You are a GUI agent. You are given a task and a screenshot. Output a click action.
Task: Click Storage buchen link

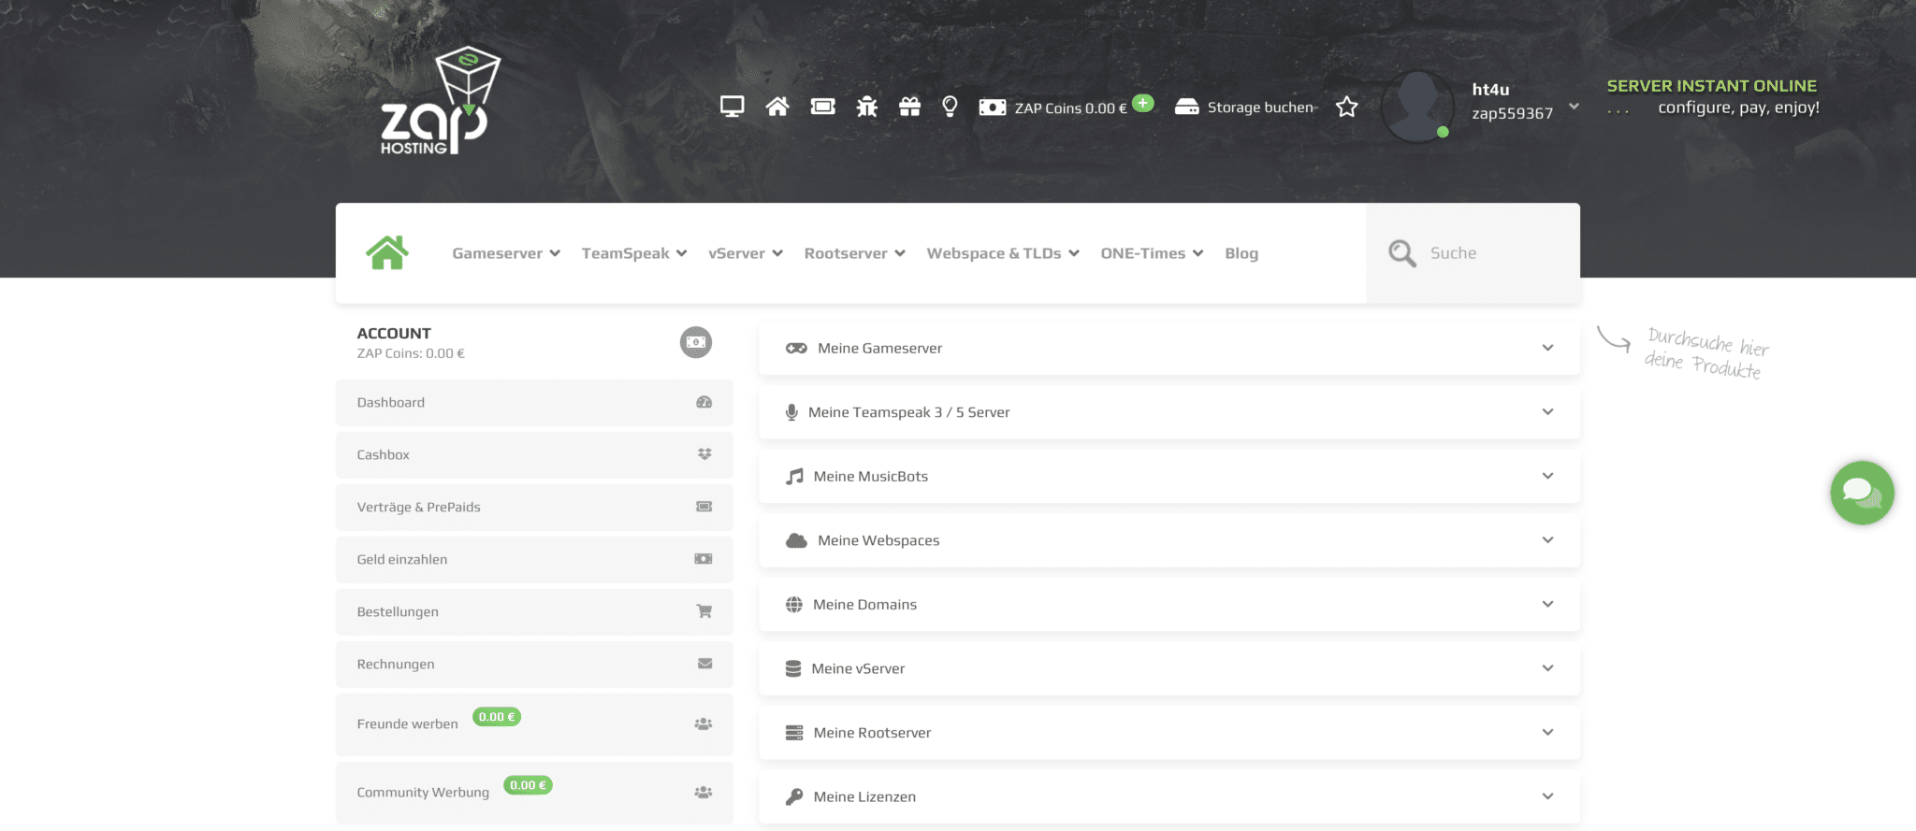1260,107
